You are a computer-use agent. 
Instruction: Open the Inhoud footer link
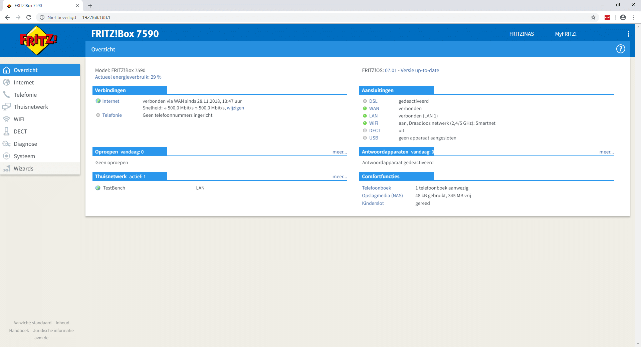pos(62,323)
